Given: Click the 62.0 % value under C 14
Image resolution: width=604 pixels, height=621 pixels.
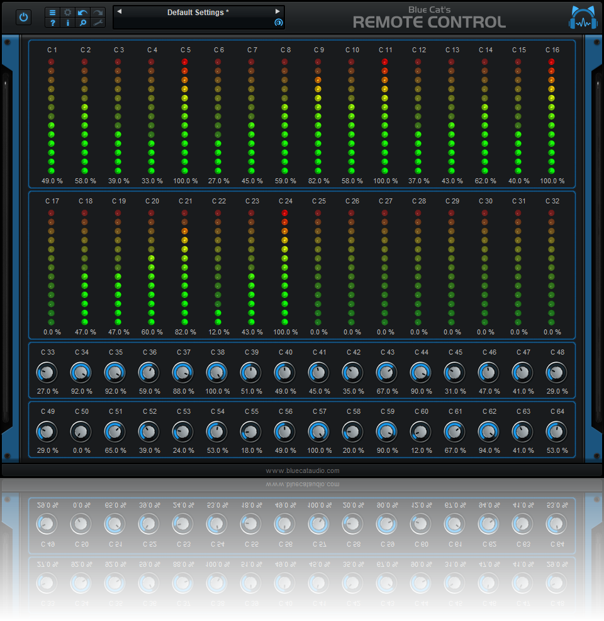Looking at the screenshot, I should pos(485,181).
